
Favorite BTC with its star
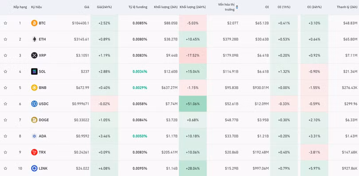[5, 23]
